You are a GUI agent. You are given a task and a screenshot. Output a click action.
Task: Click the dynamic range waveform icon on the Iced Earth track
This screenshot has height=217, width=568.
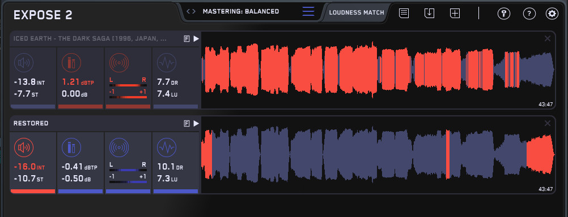pyautogui.click(x=167, y=63)
